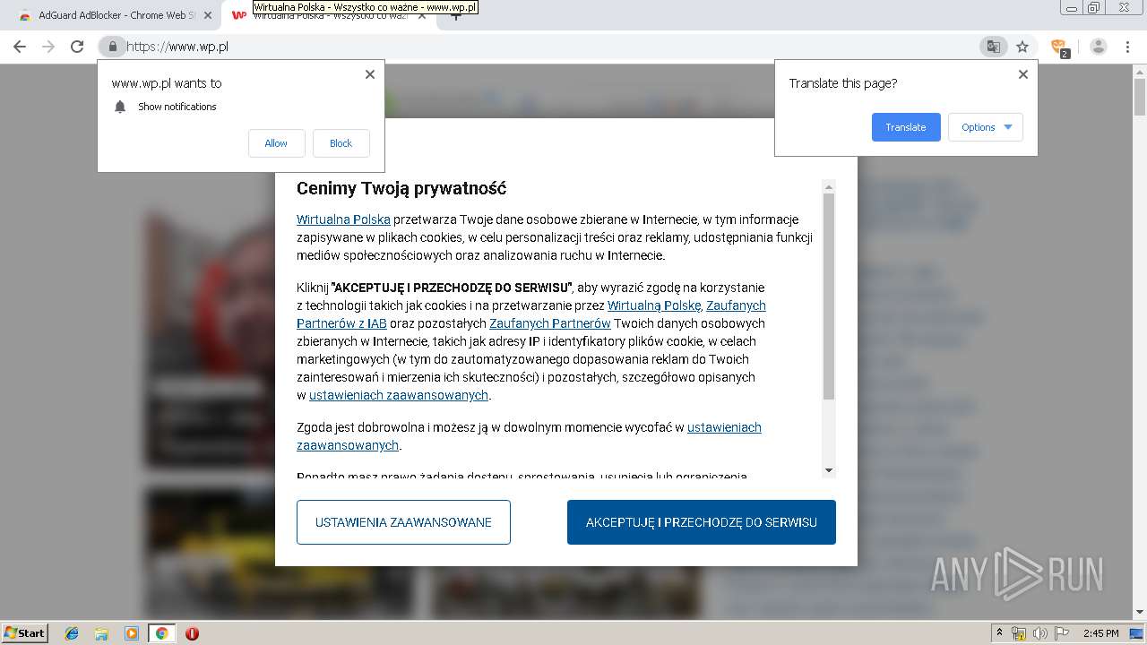Block notifications from www.wp.pl
This screenshot has width=1147, height=645.
pos(341,143)
